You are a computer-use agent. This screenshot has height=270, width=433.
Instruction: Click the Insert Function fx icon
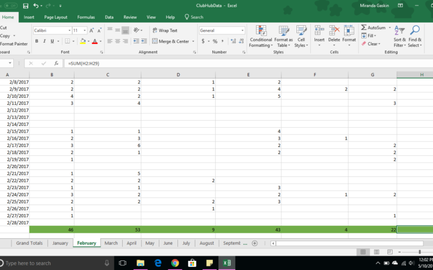coord(56,63)
